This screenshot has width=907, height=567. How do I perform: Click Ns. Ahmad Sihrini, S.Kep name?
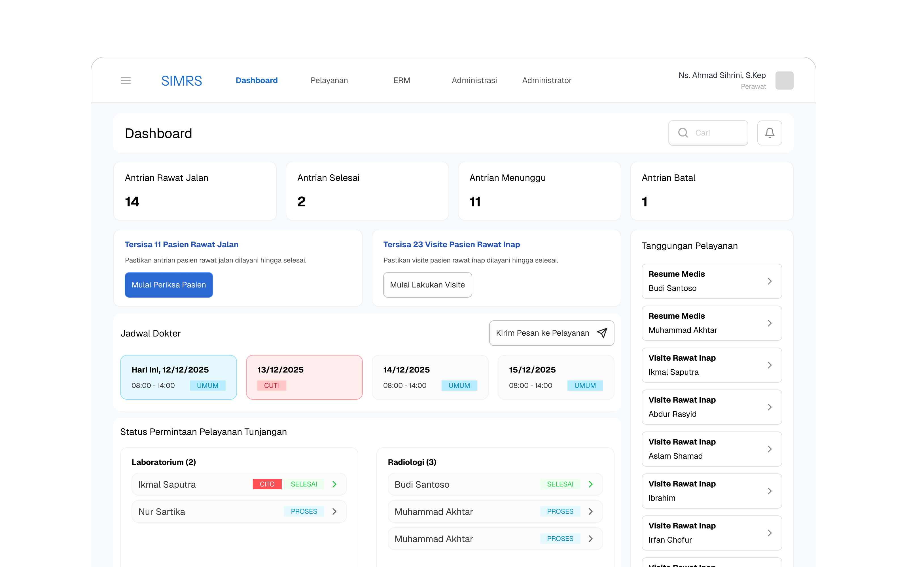(x=722, y=75)
